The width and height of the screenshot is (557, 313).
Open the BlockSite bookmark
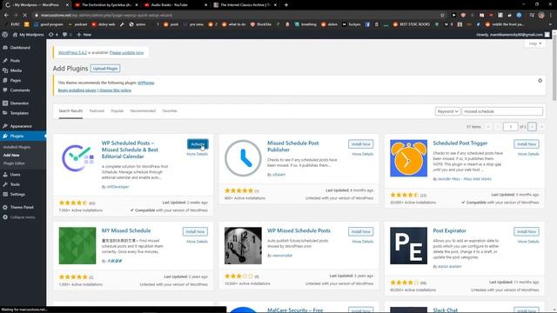pos(261,24)
